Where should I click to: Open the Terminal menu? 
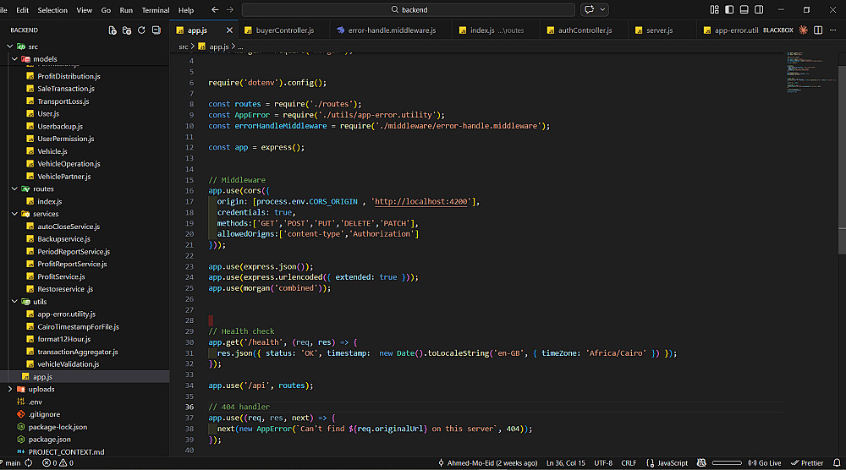coord(155,10)
